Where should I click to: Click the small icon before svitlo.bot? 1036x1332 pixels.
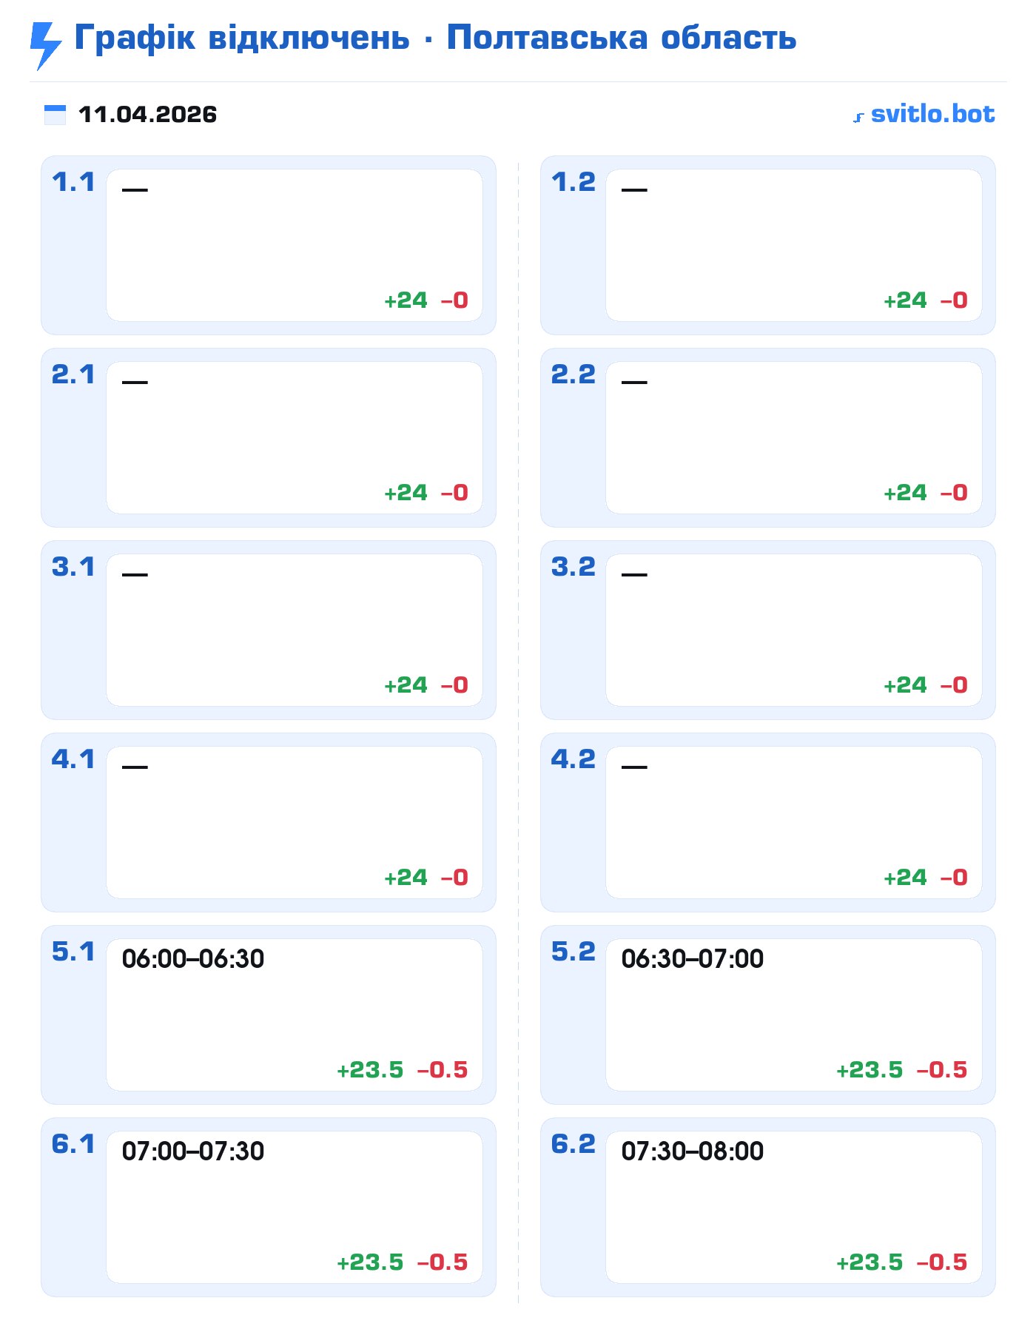(858, 117)
